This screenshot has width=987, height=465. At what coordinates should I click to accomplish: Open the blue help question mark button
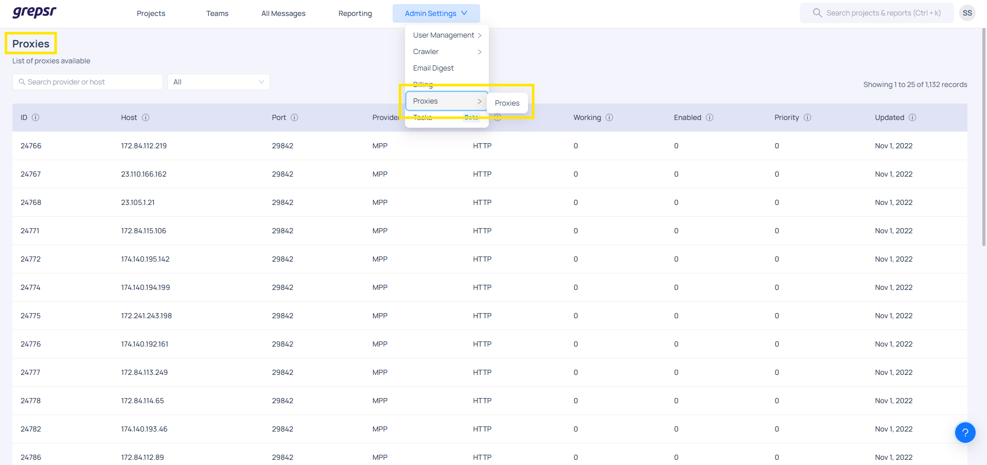[965, 433]
